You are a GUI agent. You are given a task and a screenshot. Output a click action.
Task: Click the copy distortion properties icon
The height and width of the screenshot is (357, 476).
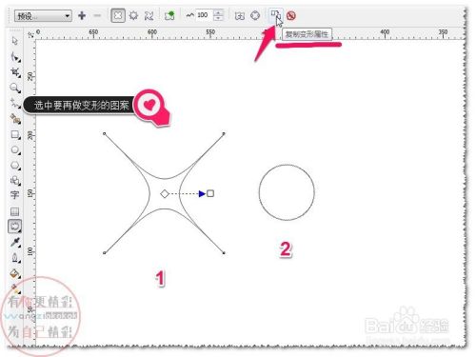pyautogui.click(x=276, y=14)
